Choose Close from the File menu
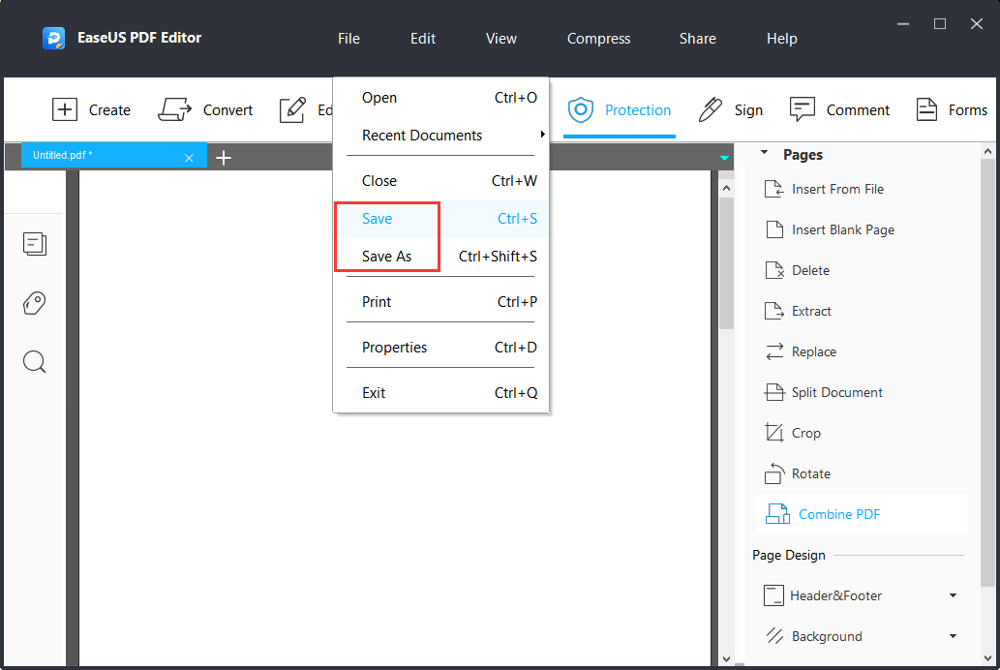 pyautogui.click(x=440, y=181)
